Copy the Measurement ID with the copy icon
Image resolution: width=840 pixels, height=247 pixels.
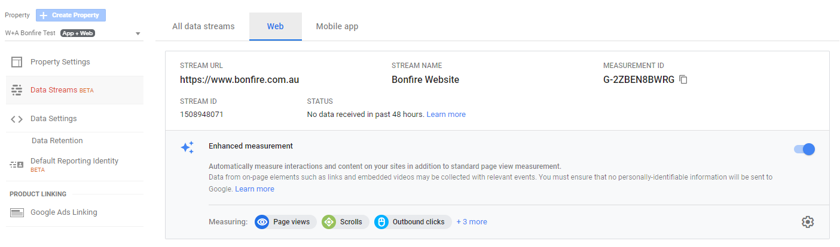(x=683, y=79)
